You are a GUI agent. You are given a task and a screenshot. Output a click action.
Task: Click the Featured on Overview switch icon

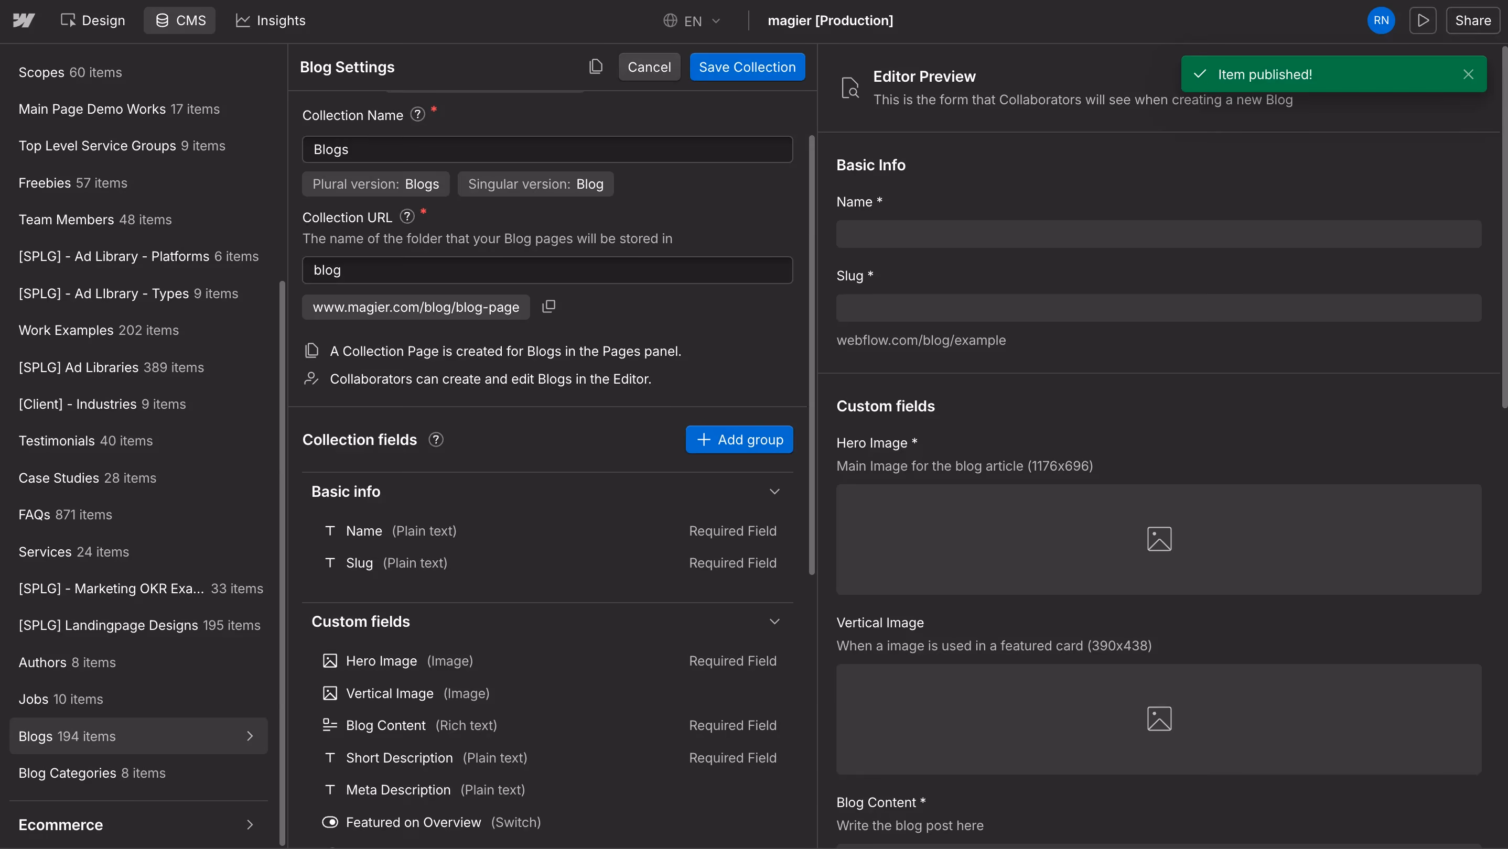pyautogui.click(x=330, y=822)
